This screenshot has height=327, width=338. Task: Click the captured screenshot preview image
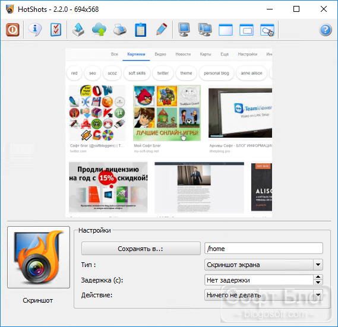click(169, 132)
